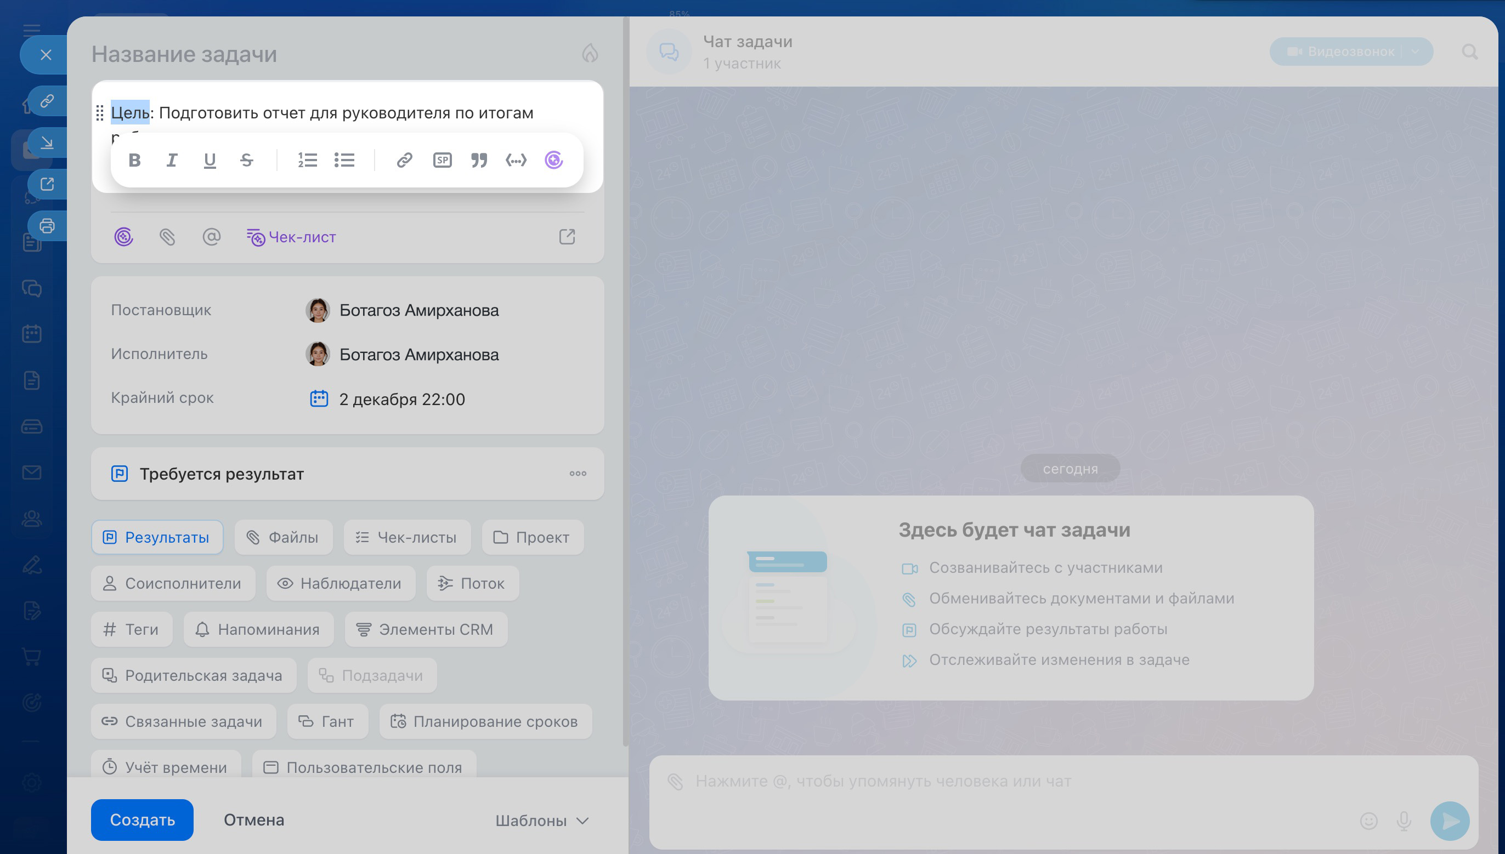The width and height of the screenshot is (1505, 854).
Task: Attach file using paperclip icon
Action: pyautogui.click(x=167, y=237)
